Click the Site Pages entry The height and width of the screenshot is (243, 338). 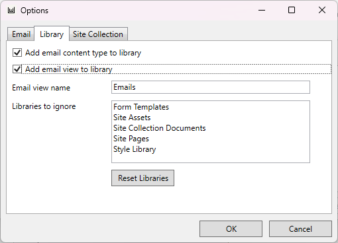pyautogui.click(x=131, y=139)
